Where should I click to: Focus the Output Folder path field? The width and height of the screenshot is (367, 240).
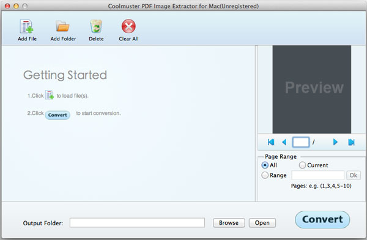pos(137,223)
